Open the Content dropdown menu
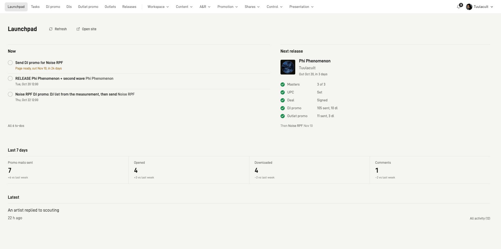The width and height of the screenshot is (501, 249). pos(184,7)
